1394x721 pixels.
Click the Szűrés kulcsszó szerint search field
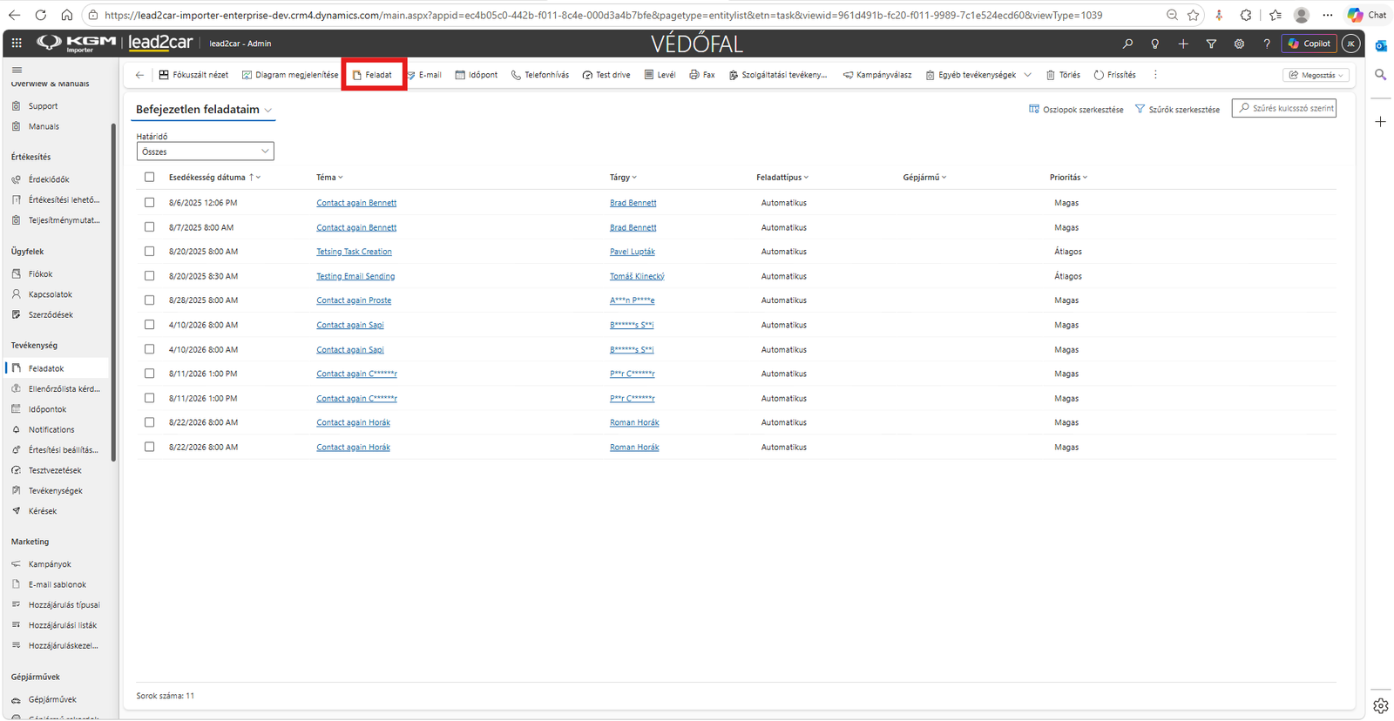click(1284, 108)
